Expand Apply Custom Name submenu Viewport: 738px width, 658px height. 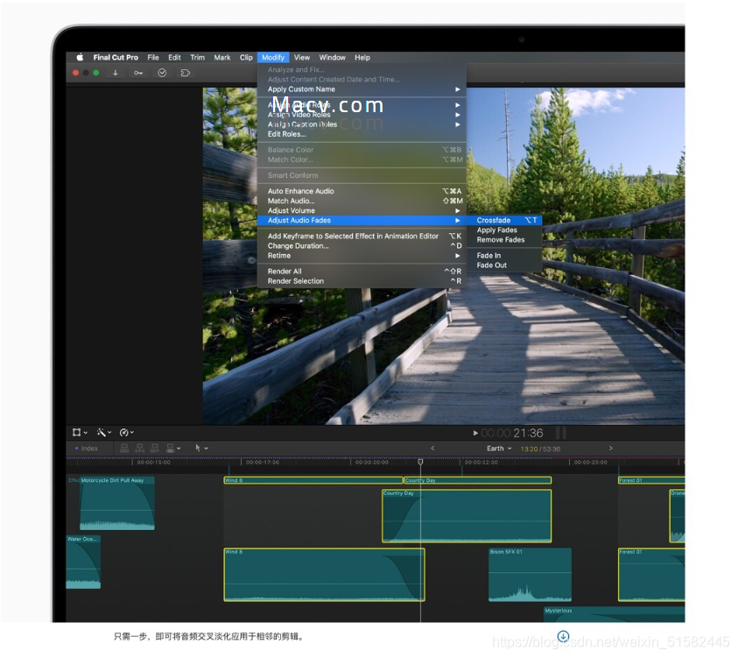pos(362,89)
